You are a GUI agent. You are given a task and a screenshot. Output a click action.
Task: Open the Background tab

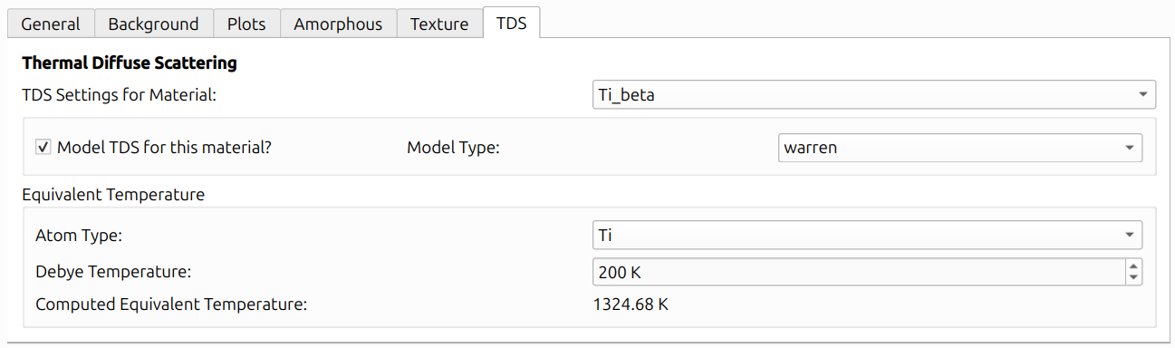pyautogui.click(x=154, y=24)
